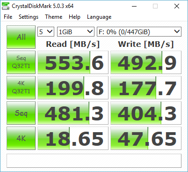188x172 pixels.
Task: Click the Seq write result 404.3
Action: tap(146, 113)
